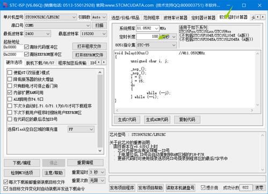Switch to 选型/价格/样品 tab
Image resolution: width=268 pixels, height=194 pixels.
[125, 18]
